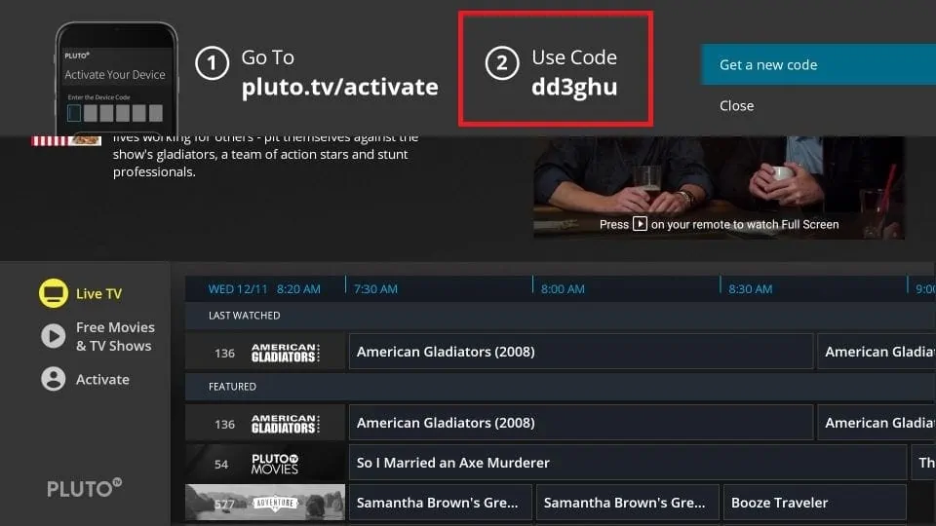Select the yellow Live TV icon

point(53,293)
